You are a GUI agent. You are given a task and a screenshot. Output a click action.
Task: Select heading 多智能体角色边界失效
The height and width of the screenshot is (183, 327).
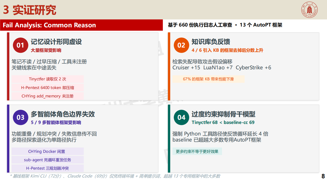(x=63, y=114)
